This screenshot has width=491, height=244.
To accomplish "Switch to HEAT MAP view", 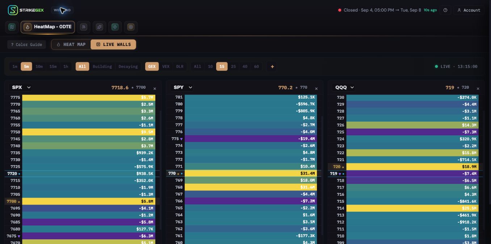I will pos(71,45).
